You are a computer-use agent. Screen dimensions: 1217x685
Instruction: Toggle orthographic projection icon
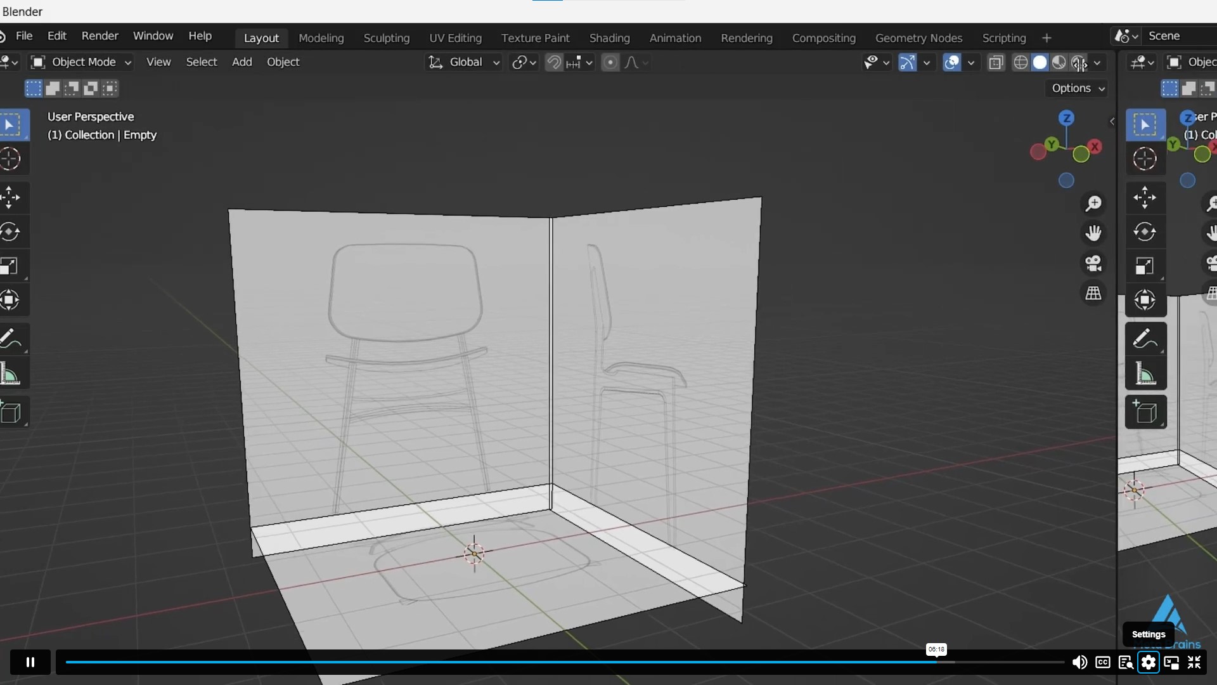pyautogui.click(x=1094, y=293)
